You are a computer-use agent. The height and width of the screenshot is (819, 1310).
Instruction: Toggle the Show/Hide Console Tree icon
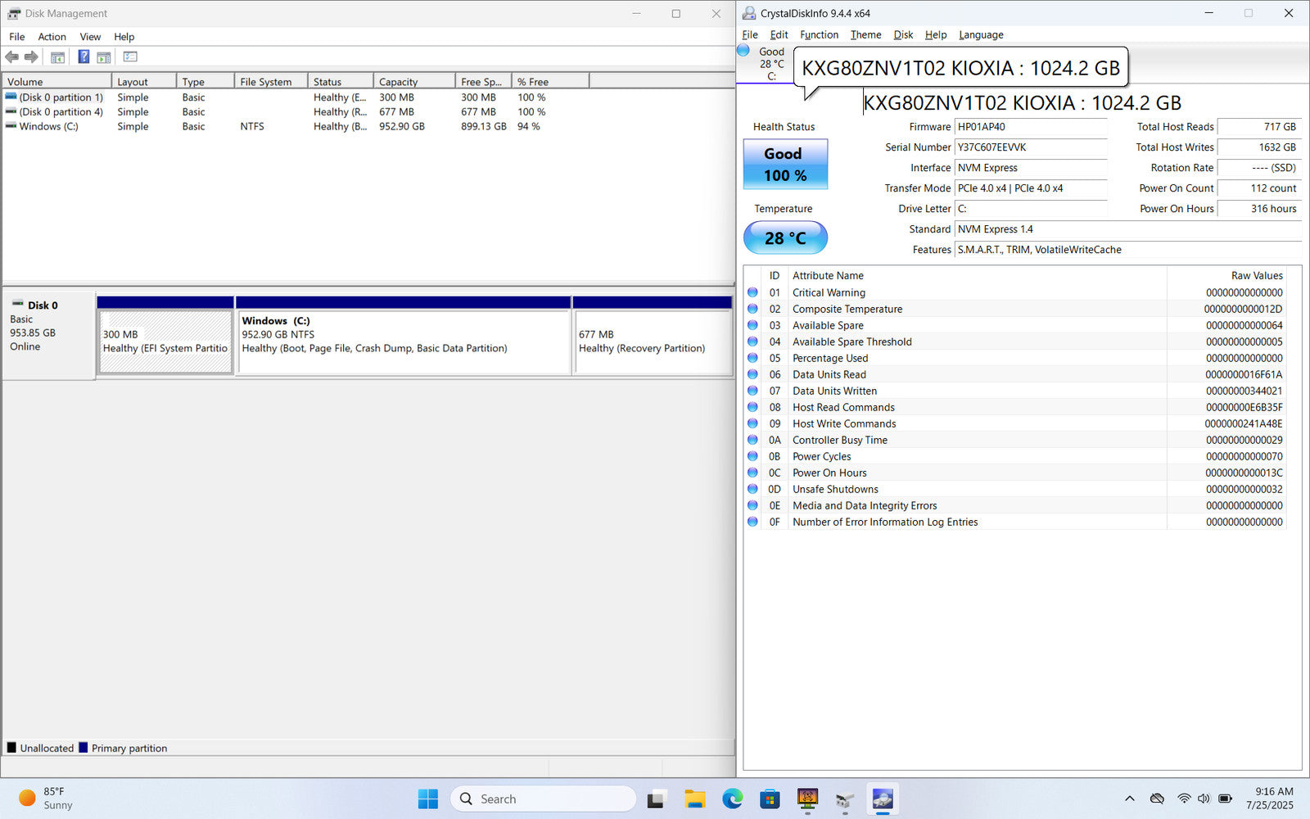[57, 57]
